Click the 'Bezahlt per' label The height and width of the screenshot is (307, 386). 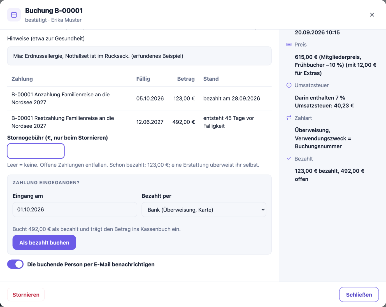click(x=156, y=196)
